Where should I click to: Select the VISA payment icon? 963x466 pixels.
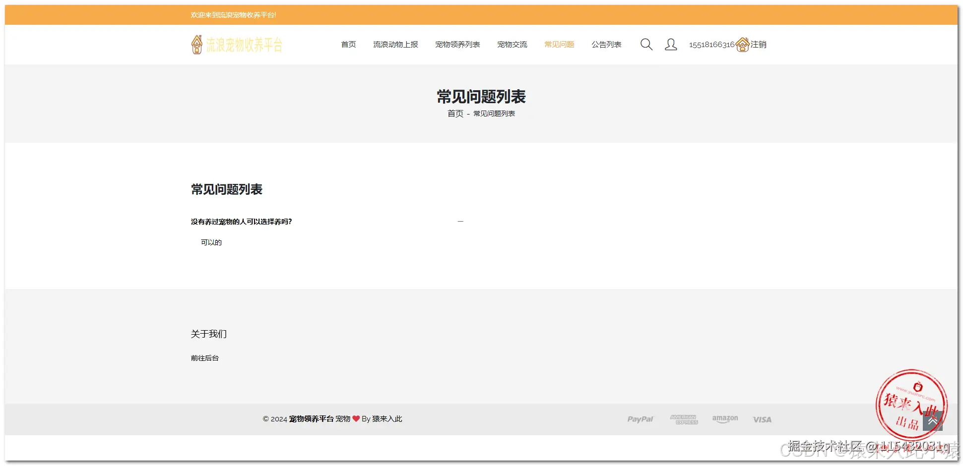click(762, 419)
